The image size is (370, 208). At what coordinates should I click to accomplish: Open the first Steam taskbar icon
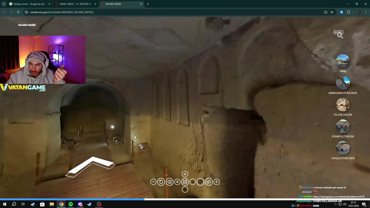pyautogui.click(x=33, y=204)
